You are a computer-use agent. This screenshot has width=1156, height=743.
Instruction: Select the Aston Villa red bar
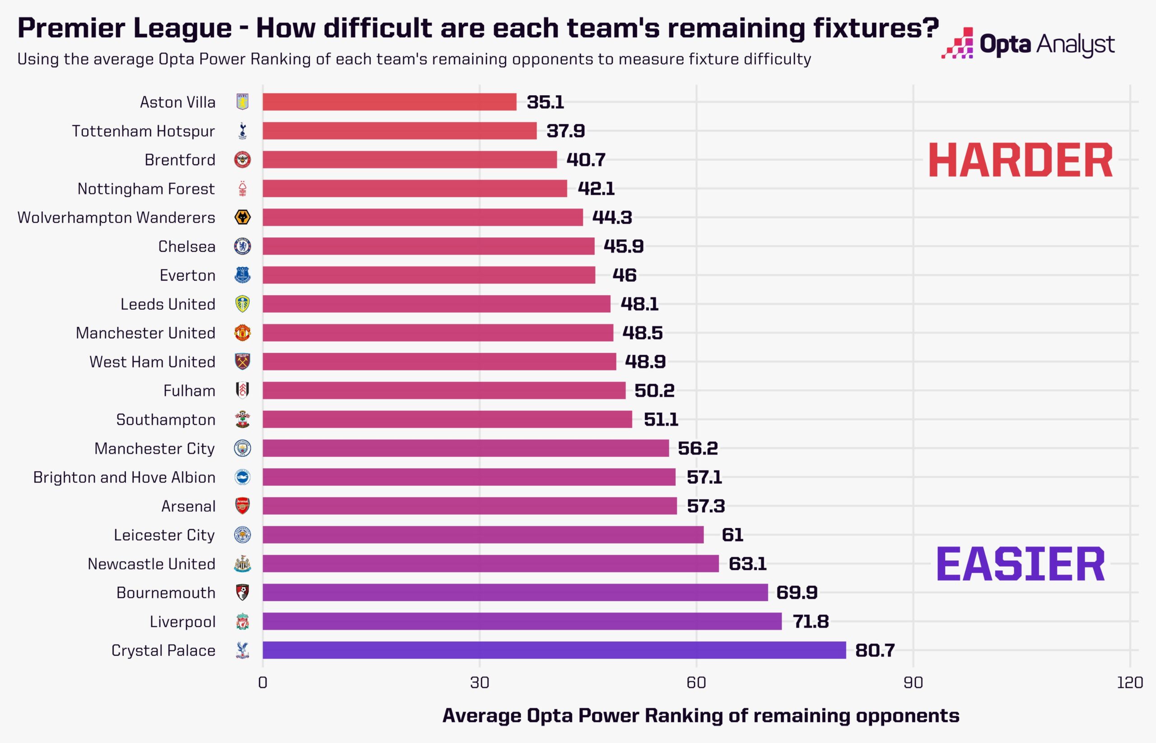pos(389,102)
